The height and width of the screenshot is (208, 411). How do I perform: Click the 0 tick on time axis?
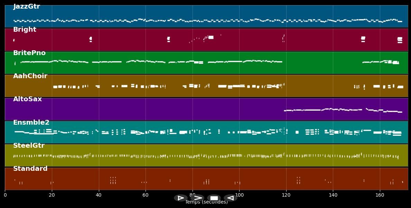coord(5,195)
